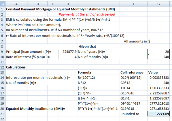Click the number of years cell containing 20

click(159, 52)
